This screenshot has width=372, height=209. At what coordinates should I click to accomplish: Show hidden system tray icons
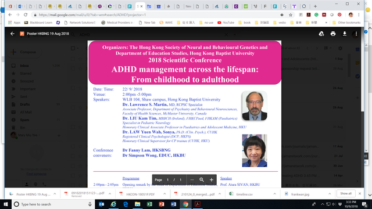pos(323,204)
